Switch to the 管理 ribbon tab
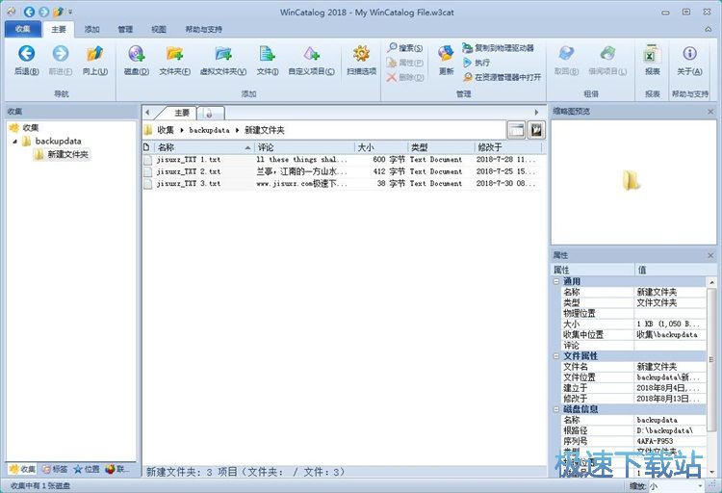The width and height of the screenshot is (722, 493). [125, 29]
